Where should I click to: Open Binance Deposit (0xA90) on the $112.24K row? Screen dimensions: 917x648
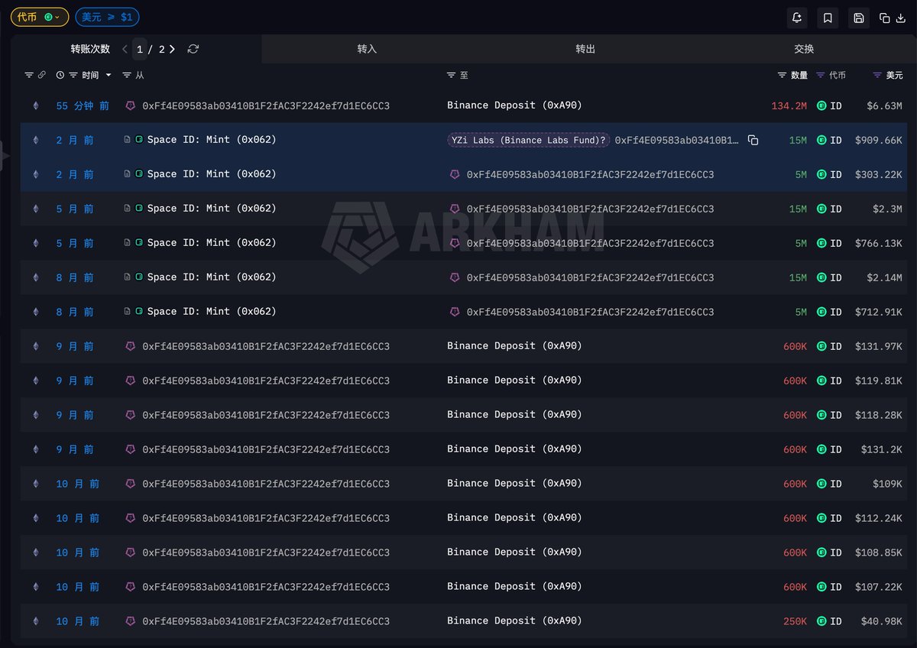(514, 518)
